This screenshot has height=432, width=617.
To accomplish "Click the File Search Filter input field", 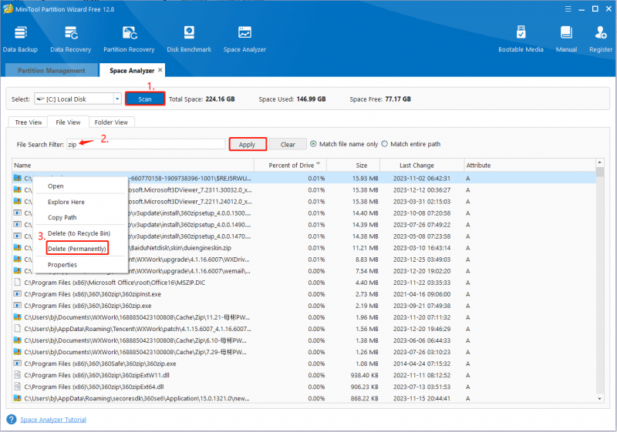I will pyautogui.click(x=146, y=144).
